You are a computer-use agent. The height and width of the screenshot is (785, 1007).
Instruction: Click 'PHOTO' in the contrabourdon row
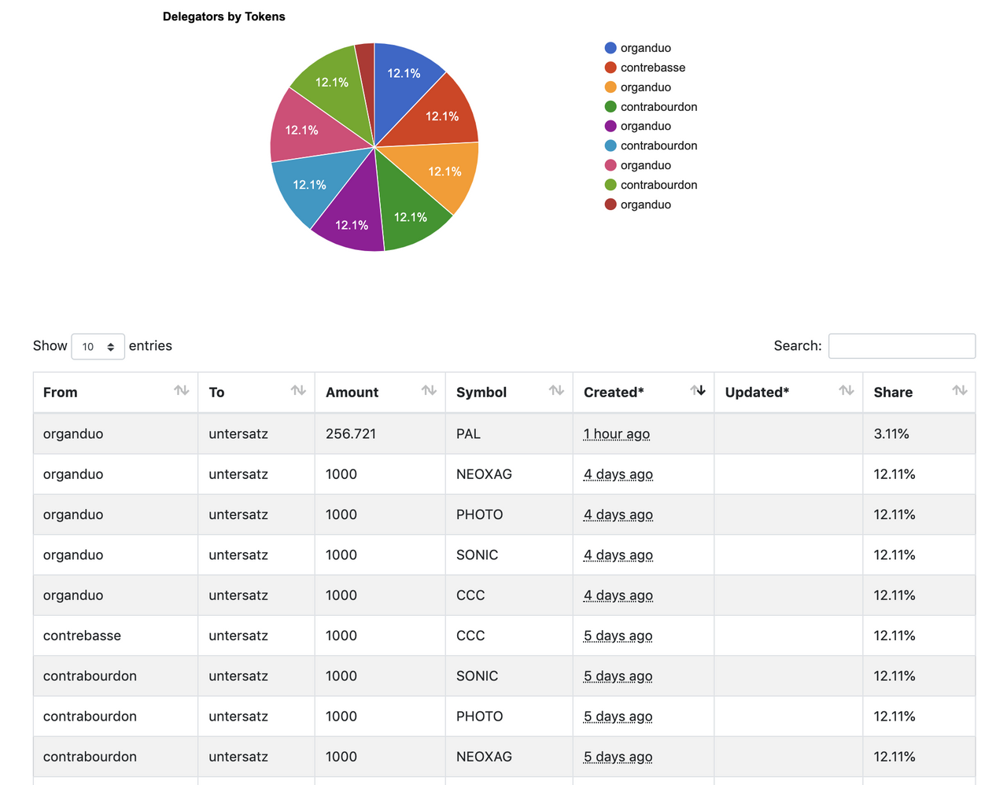coord(480,717)
